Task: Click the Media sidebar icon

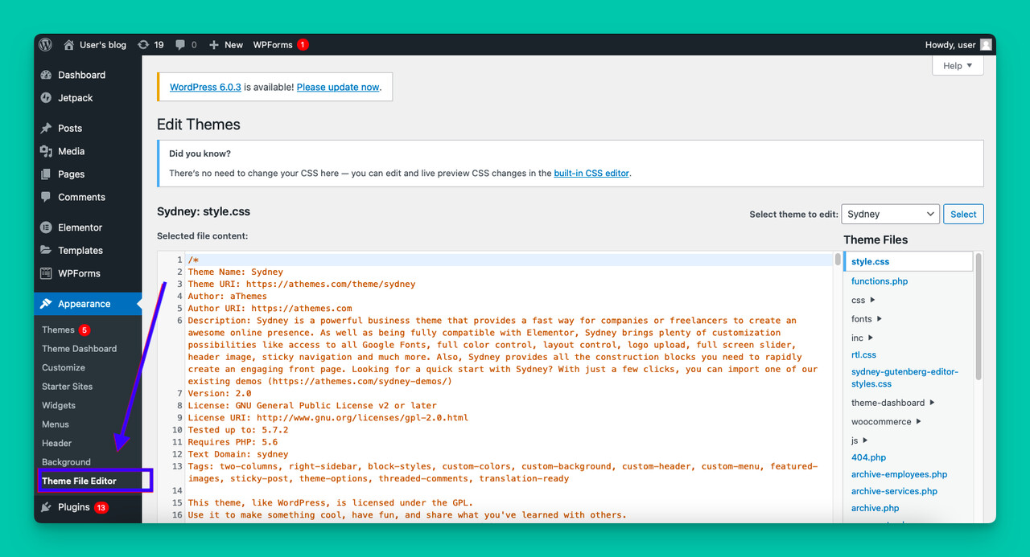Action: point(46,151)
